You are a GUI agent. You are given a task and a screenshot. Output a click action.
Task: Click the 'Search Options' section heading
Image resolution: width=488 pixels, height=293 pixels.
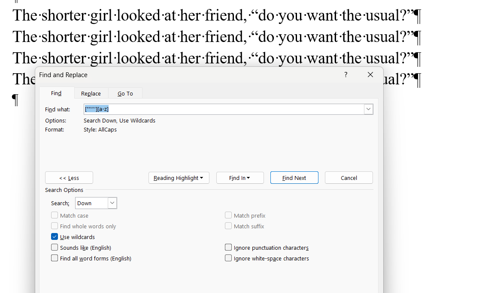(64, 190)
